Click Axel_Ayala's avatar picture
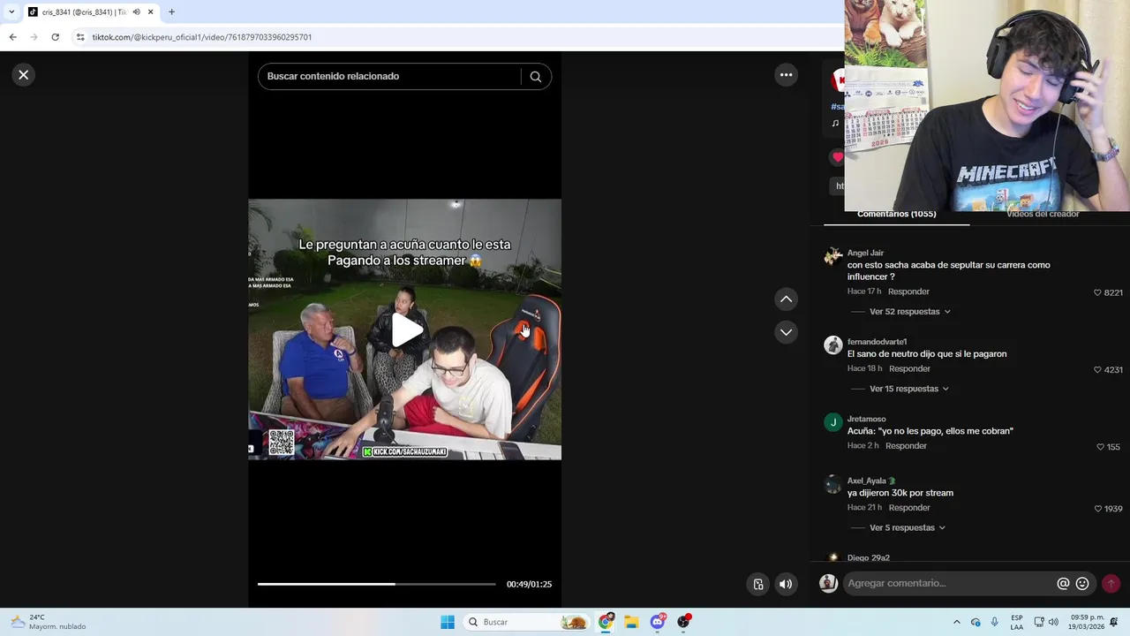 (x=832, y=484)
